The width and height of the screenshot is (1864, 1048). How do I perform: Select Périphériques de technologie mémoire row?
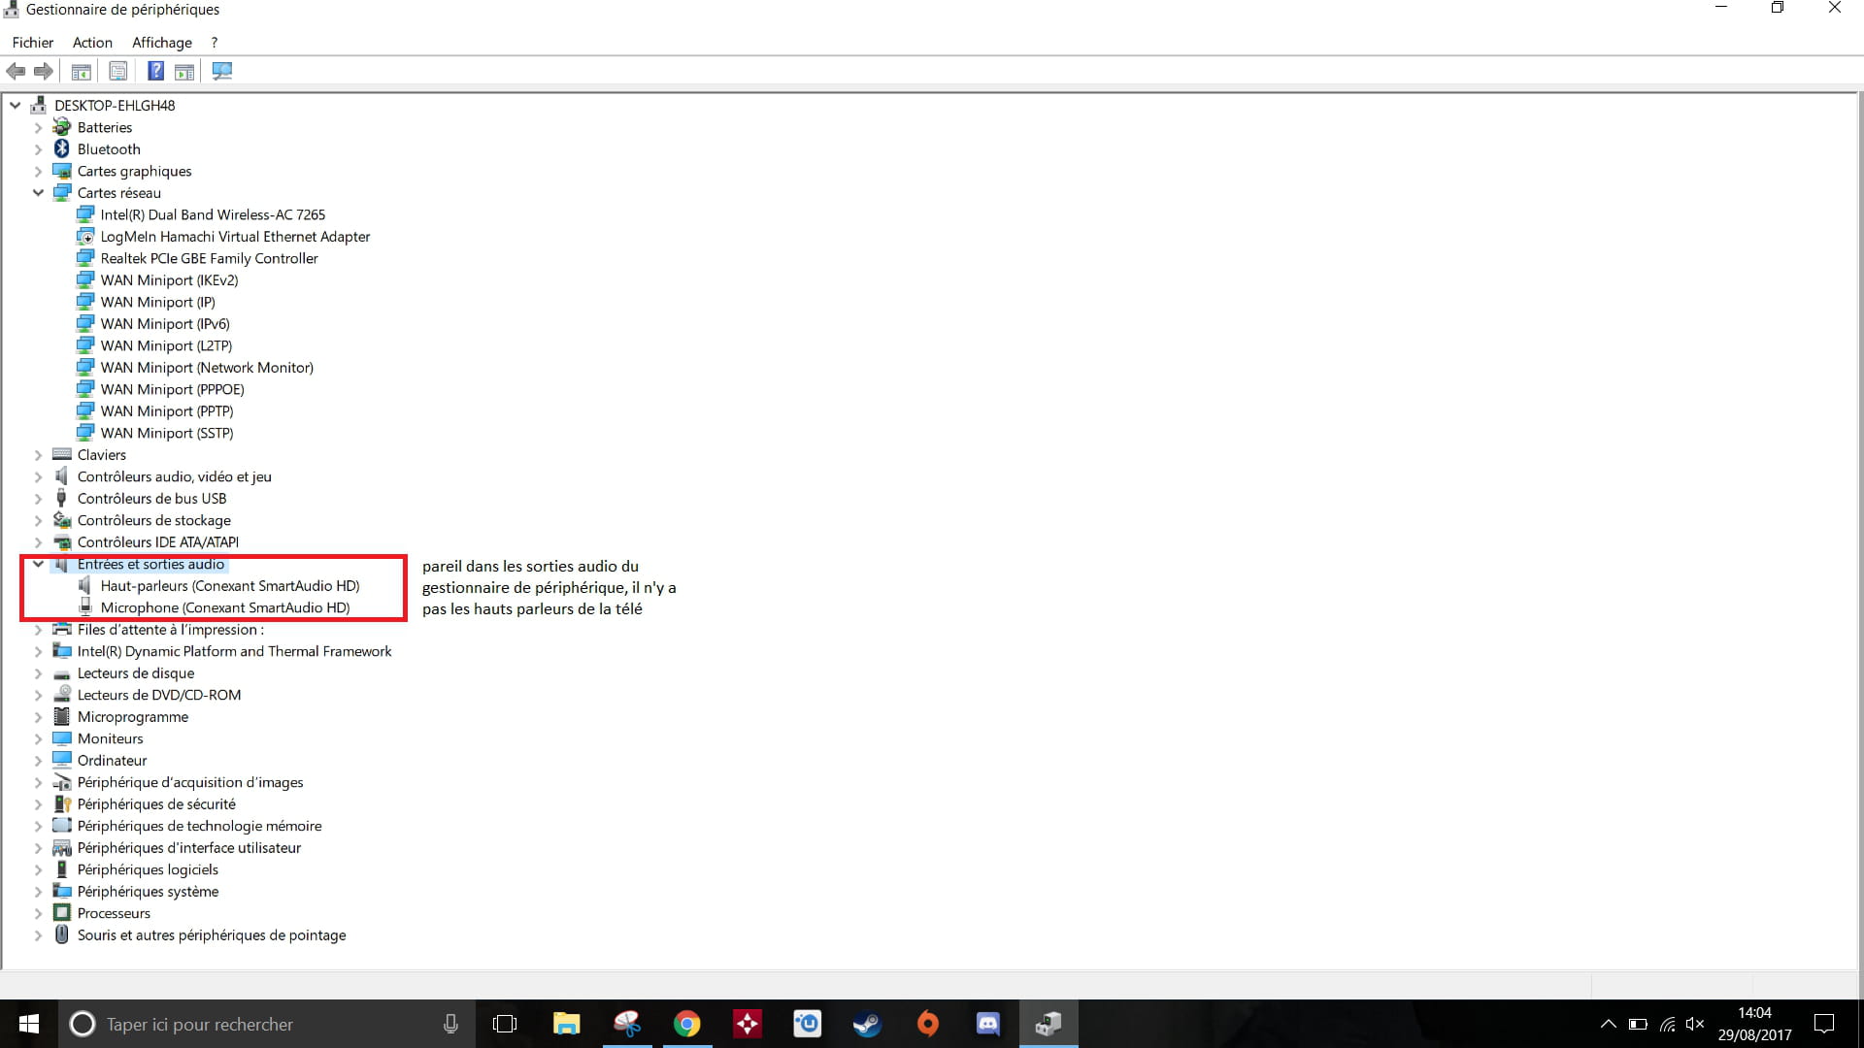point(199,826)
